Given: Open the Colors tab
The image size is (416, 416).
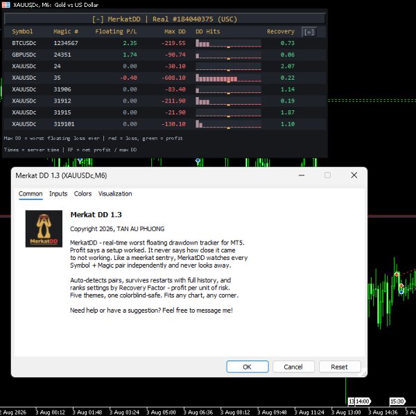Looking at the screenshot, I should 83,193.
